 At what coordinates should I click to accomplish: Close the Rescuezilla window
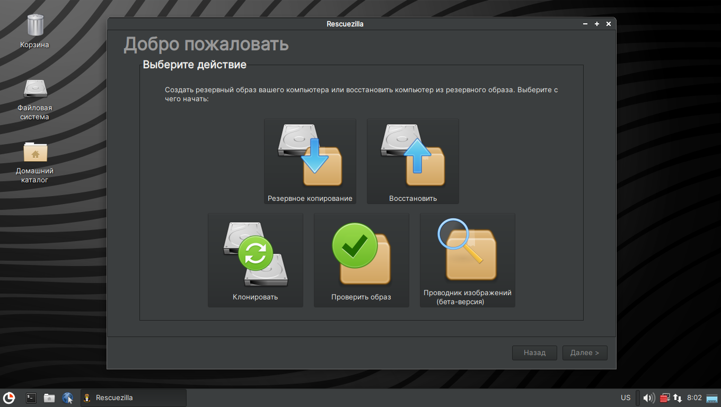[609, 24]
